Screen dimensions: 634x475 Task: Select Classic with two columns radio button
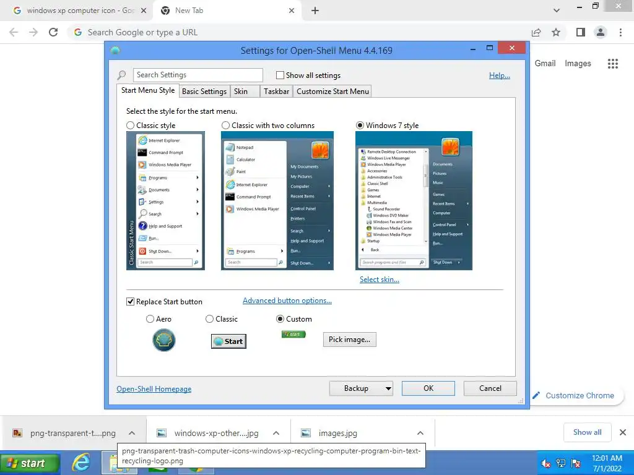coord(225,125)
